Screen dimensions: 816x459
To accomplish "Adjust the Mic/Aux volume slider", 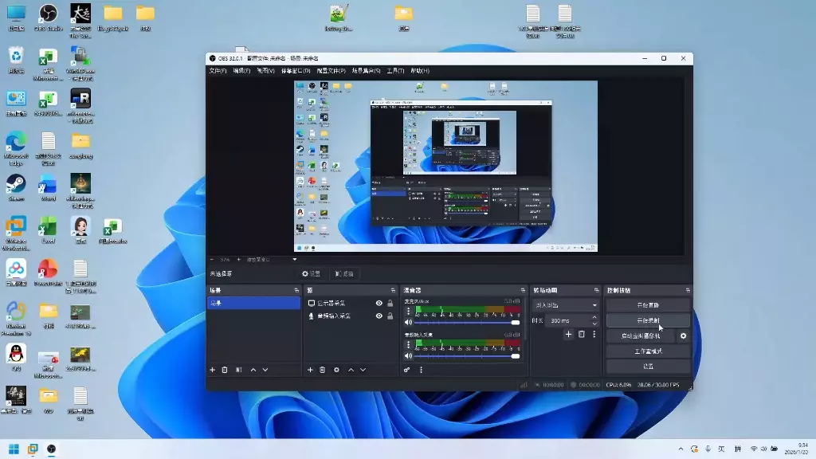I will coord(467,323).
